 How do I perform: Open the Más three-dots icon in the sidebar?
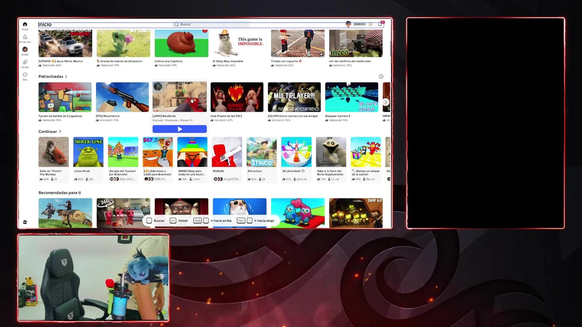25,74
